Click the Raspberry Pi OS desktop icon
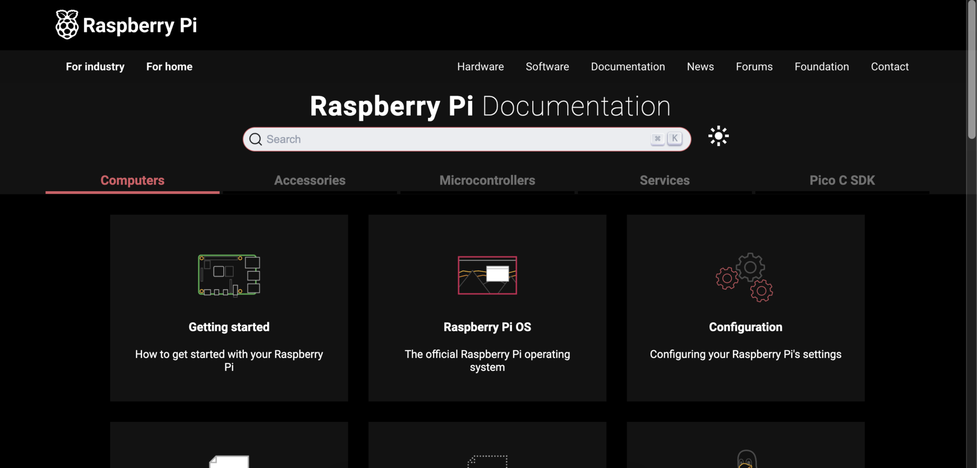The width and height of the screenshot is (977, 468). [x=487, y=275]
